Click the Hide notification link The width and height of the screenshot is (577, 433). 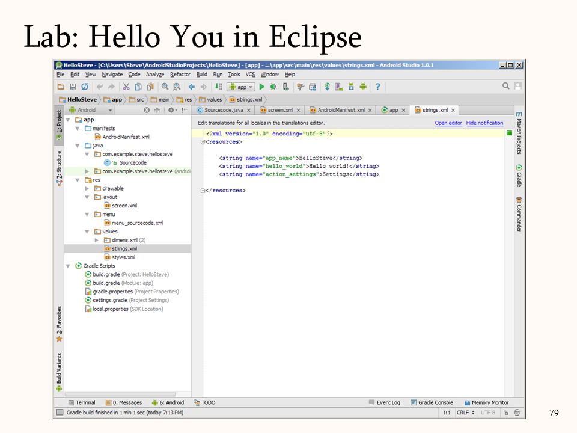[x=484, y=123]
